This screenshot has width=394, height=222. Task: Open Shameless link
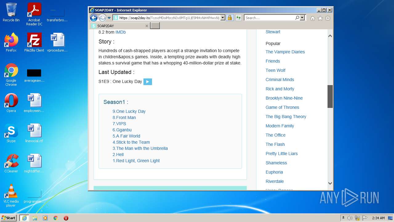(276, 163)
